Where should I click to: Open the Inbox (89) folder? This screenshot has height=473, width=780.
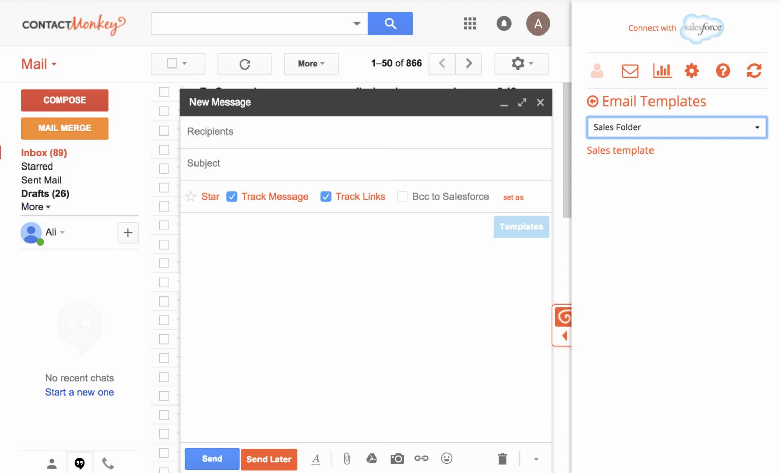click(44, 153)
